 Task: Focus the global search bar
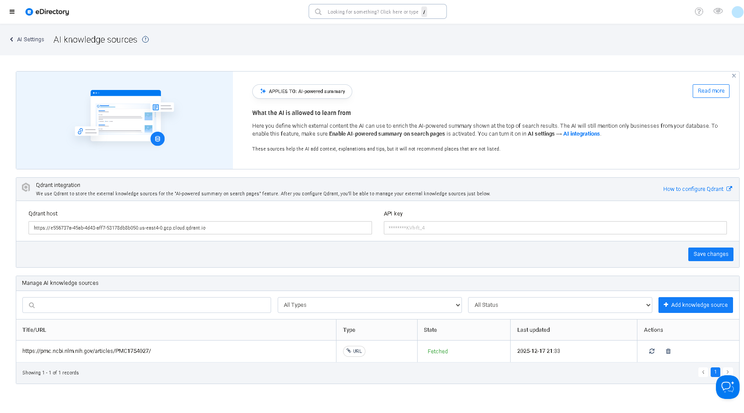click(x=378, y=12)
